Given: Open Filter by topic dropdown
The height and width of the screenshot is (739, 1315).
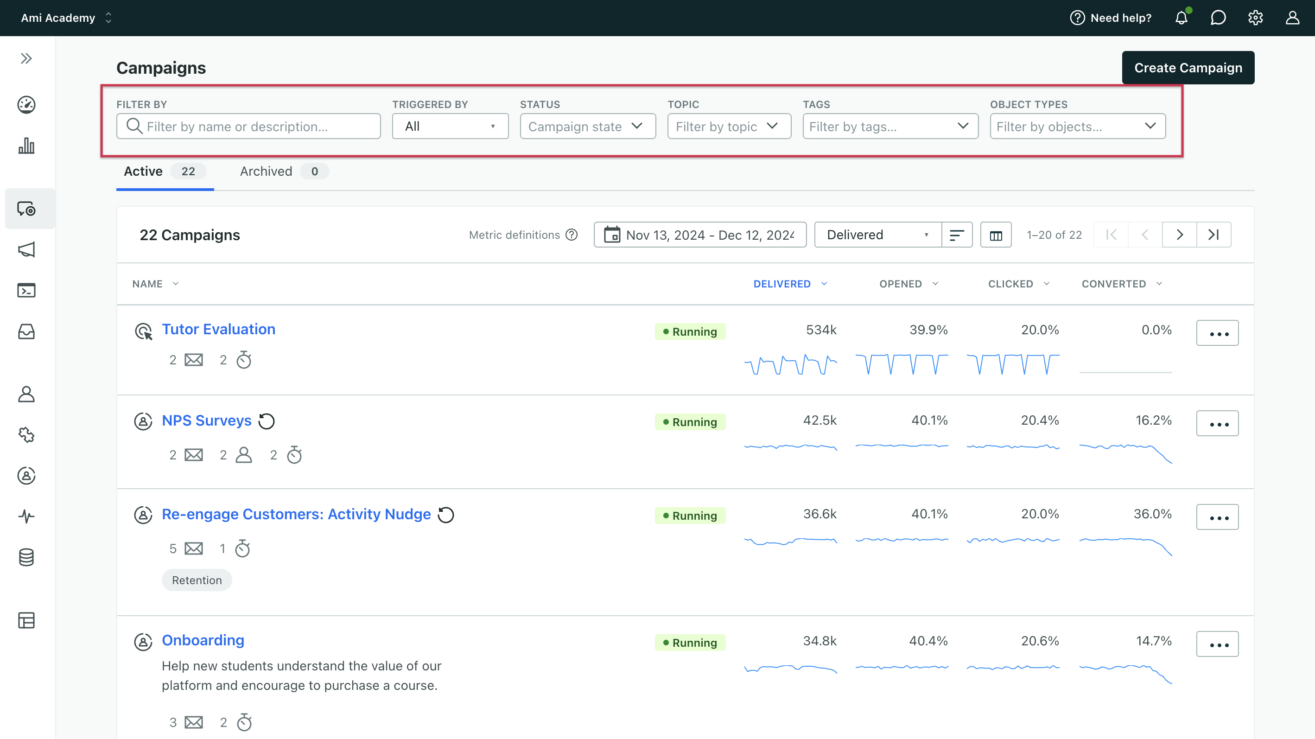Looking at the screenshot, I should (729, 126).
